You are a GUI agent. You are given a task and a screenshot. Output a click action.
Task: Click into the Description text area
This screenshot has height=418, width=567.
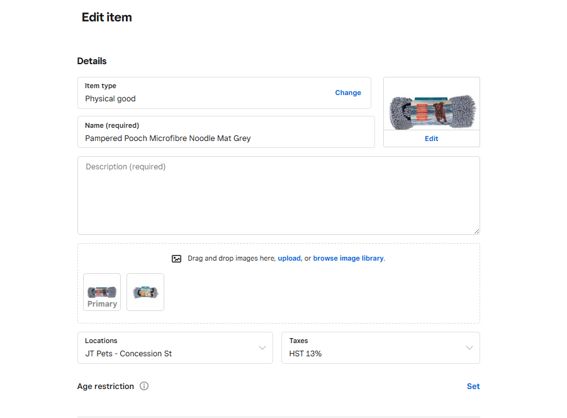point(278,198)
